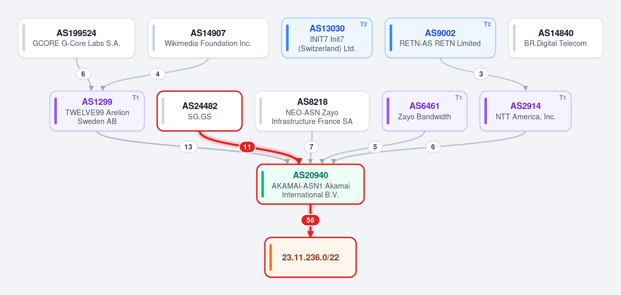
Task: Select the AS13030 INIT7 node
Action: [x=327, y=38]
